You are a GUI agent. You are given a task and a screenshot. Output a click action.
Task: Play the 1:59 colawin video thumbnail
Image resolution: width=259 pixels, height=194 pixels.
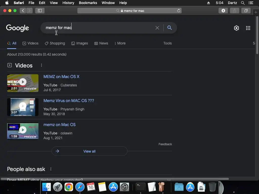[x=23, y=131]
